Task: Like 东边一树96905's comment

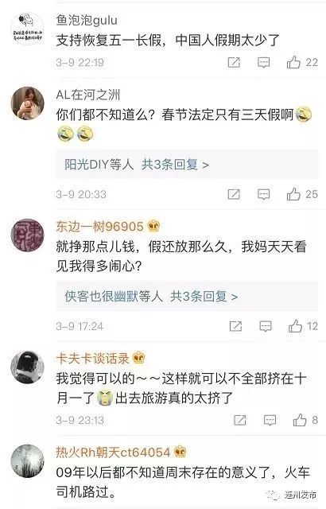Action: click(x=295, y=326)
